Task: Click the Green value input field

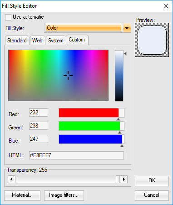Action: (x=39, y=126)
